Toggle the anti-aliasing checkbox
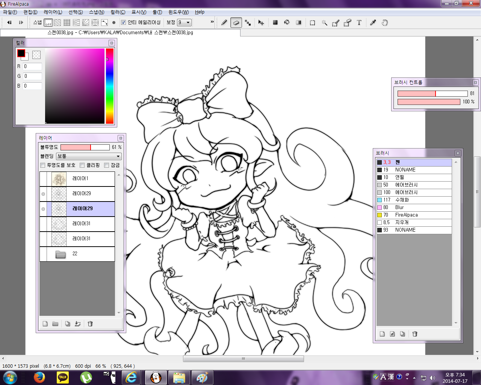This screenshot has height=385, width=481. (x=123, y=23)
